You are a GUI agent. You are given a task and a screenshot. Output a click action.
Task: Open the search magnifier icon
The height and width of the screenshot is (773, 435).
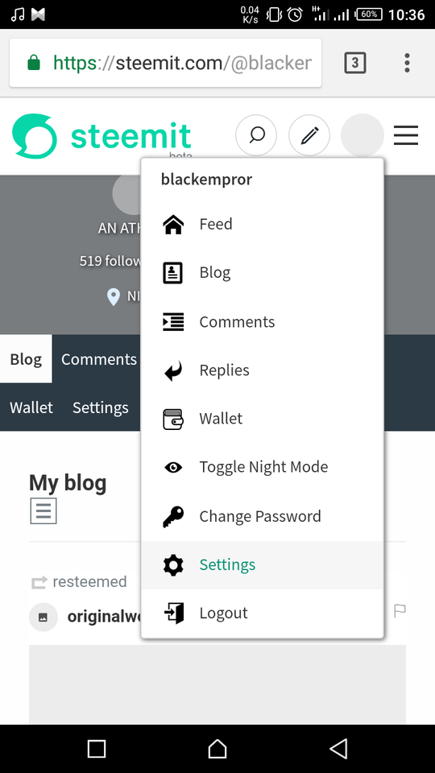coord(256,135)
